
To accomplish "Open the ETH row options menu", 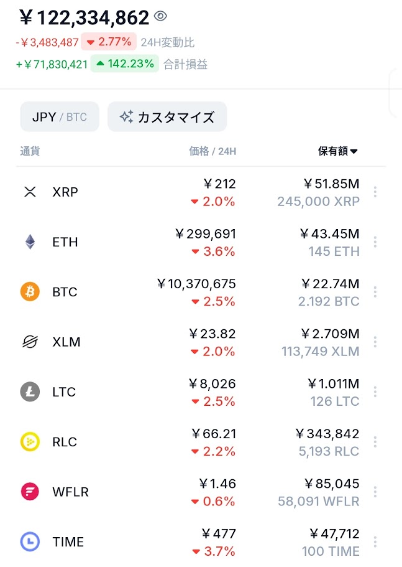I will pyautogui.click(x=375, y=241).
